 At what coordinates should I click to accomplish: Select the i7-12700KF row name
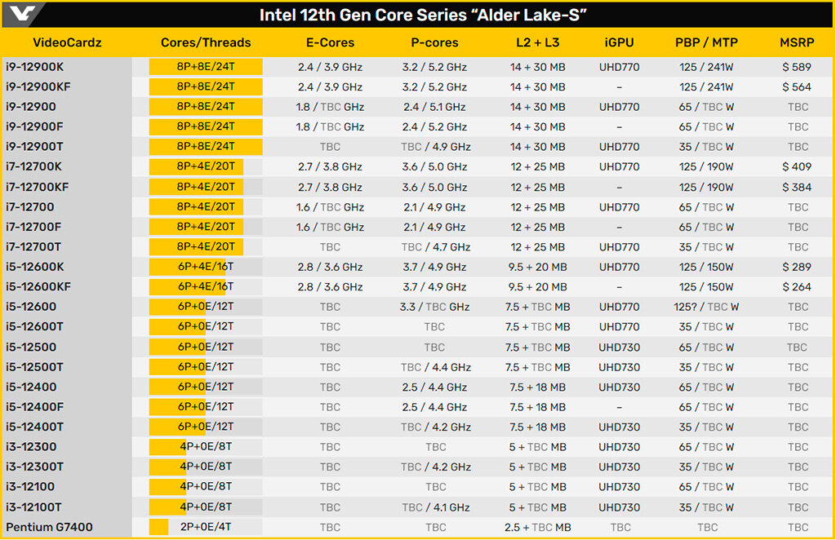(x=38, y=187)
